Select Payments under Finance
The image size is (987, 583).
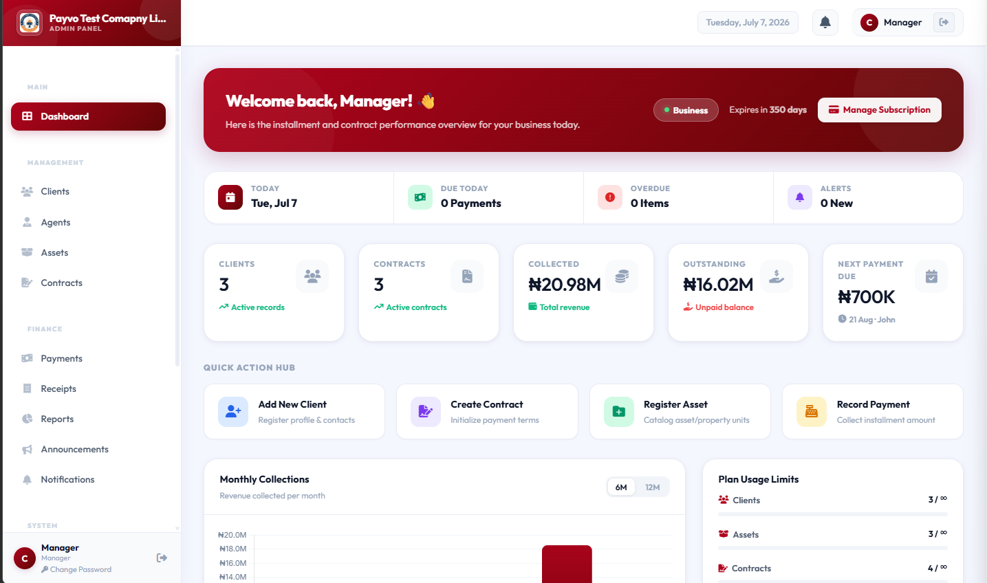pos(88,358)
